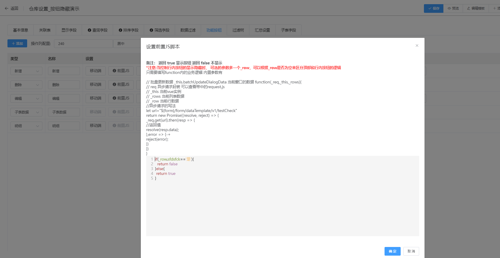Click 前置JS icon in 新增 row
Viewport: 500px width, 258px height.
click(x=114, y=71)
